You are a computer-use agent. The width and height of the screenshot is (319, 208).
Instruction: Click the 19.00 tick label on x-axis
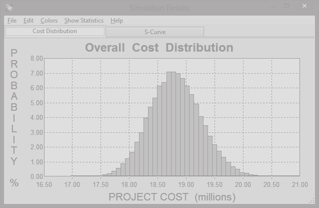[x=186, y=184]
